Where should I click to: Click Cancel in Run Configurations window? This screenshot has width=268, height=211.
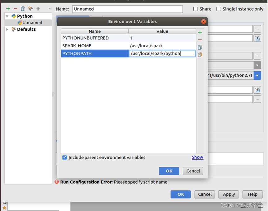[x=205, y=194]
